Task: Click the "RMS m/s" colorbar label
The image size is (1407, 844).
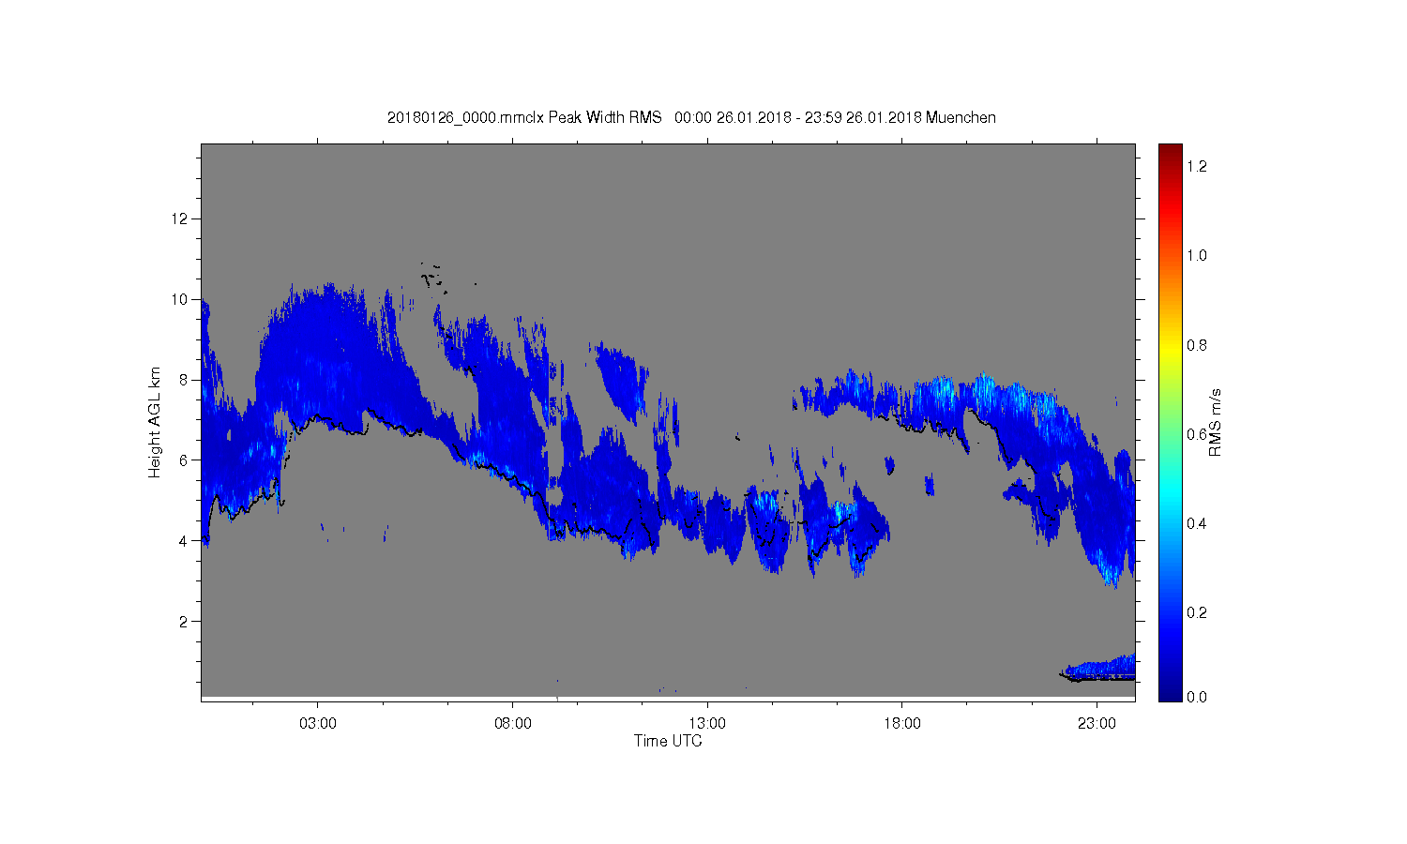Action: pyautogui.click(x=1215, y=422)
